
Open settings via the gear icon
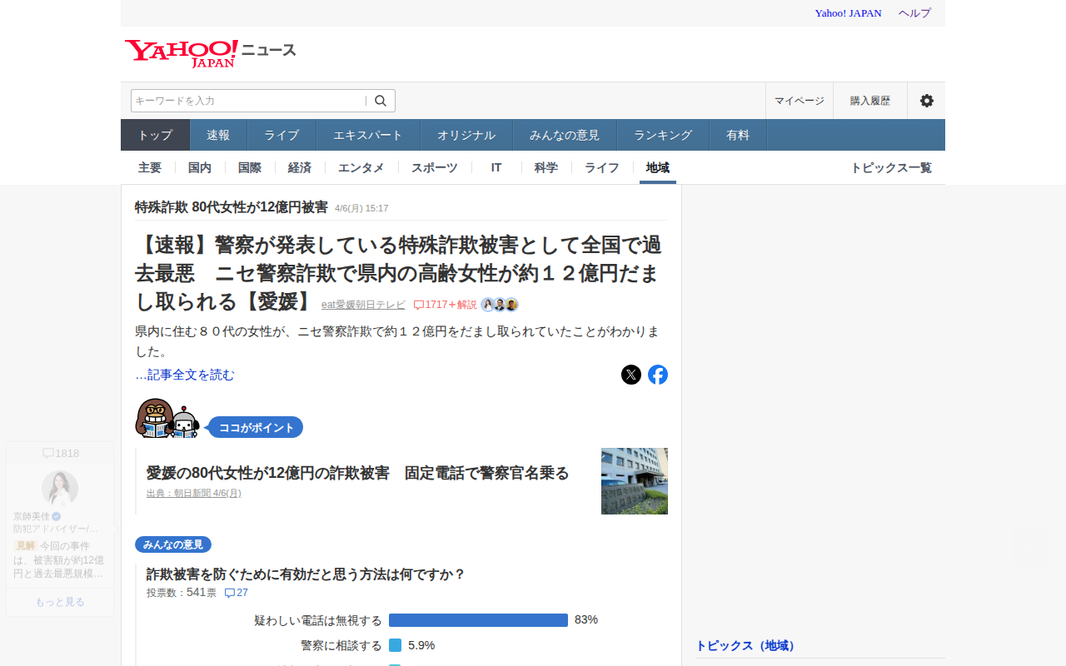[926, 101]
